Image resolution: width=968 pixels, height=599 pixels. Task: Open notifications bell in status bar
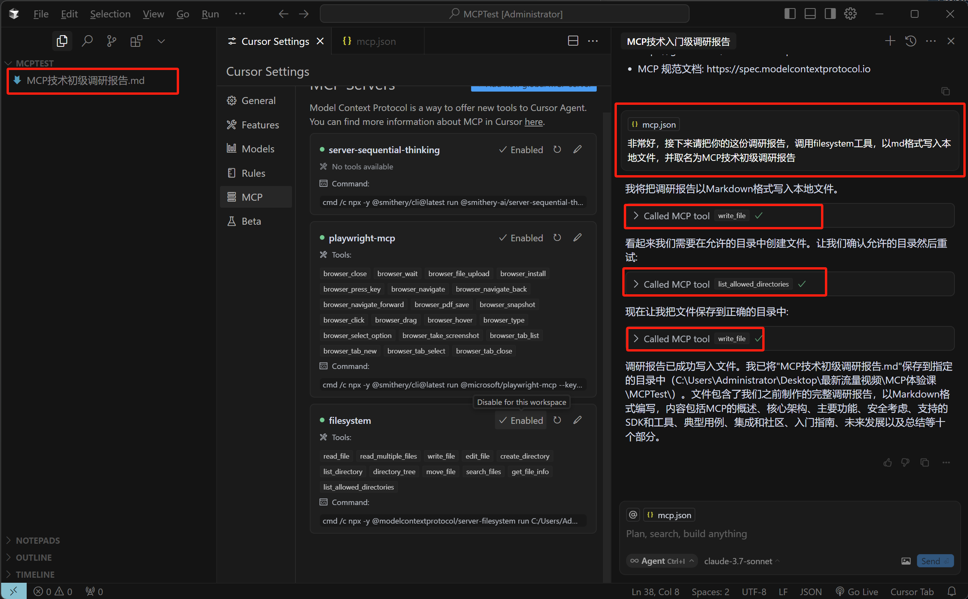(952, 592)
